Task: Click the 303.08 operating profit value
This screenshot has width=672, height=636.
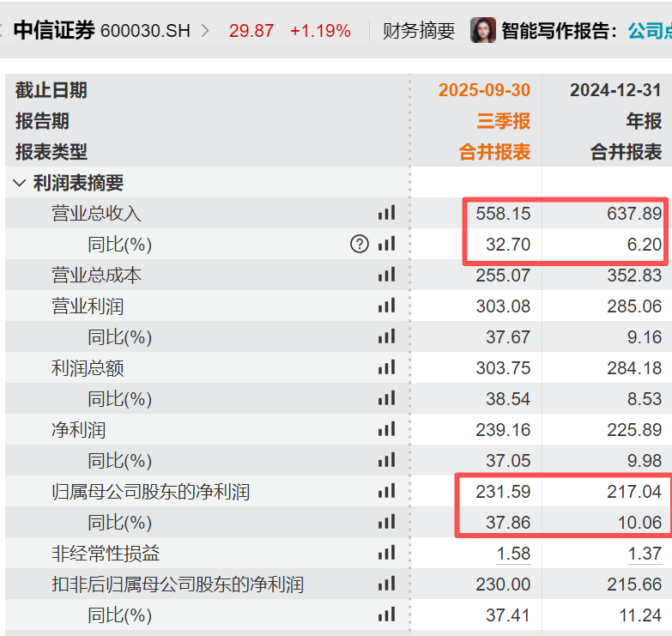Action: (x=503, y=306)
